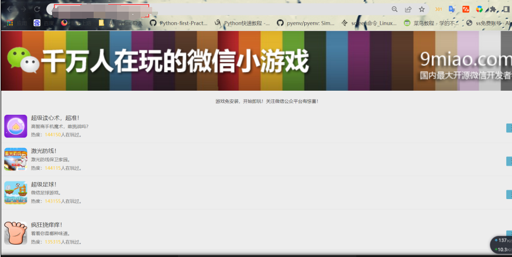Click the 144150 play count
Image resolution: width=512 pixels, height=257 pixels.
point(53,135)
